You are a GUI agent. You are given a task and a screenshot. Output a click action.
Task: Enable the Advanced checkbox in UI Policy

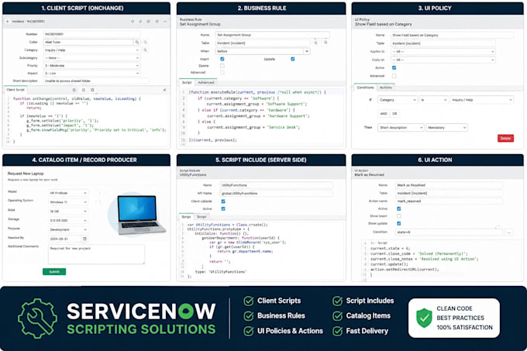click(394, 76)
